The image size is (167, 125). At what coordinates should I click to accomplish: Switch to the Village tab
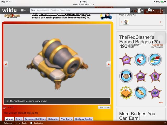click(x=9, y=119)
